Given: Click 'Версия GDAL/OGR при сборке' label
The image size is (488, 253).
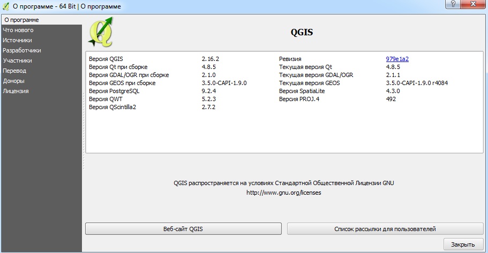Looking at the screenshot, I should coord(129,75).
